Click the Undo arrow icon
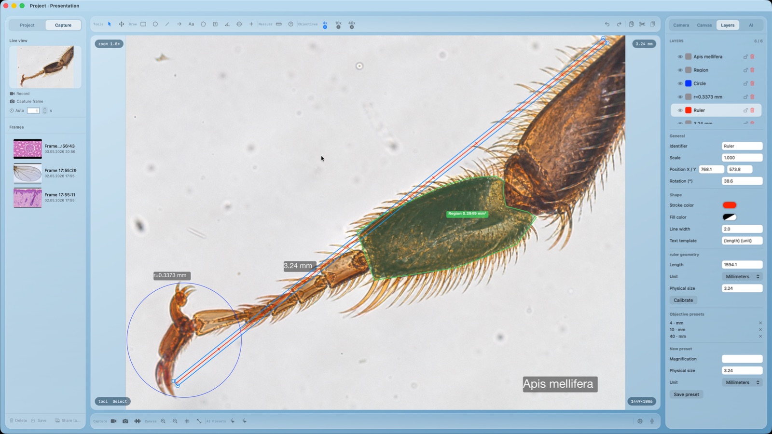This screenshot has height=434, width=772. 607,24
